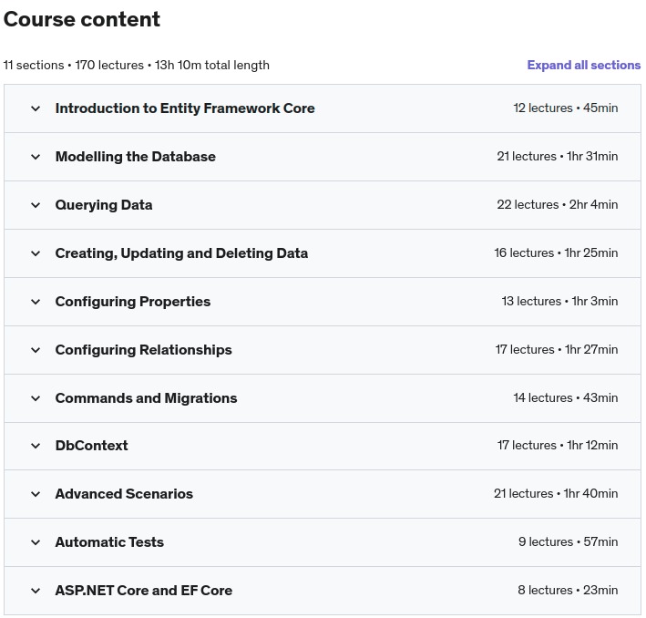Click the DbContext section chevron

point(36,446)
